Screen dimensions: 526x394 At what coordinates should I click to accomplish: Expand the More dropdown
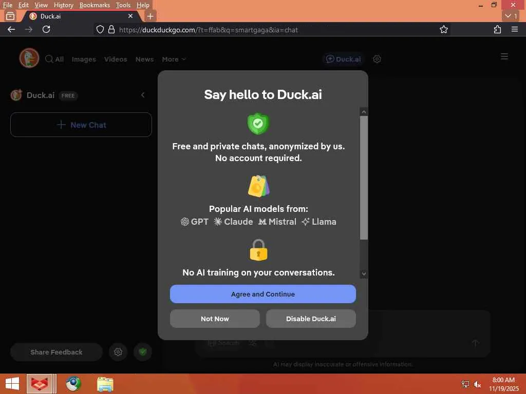point(174,60)
